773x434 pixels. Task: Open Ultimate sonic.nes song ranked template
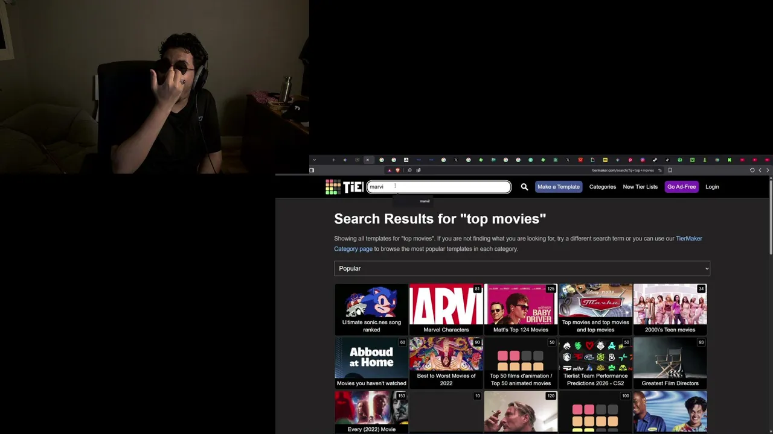tap(371, 309)
